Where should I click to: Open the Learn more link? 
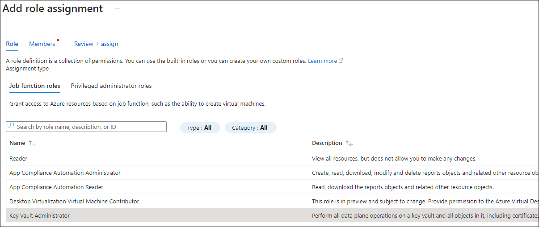click(x=322, y=61)
